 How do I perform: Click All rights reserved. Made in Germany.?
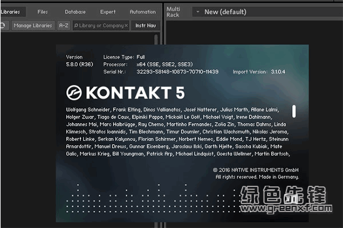pyautogui.click(x=257, y=177)
